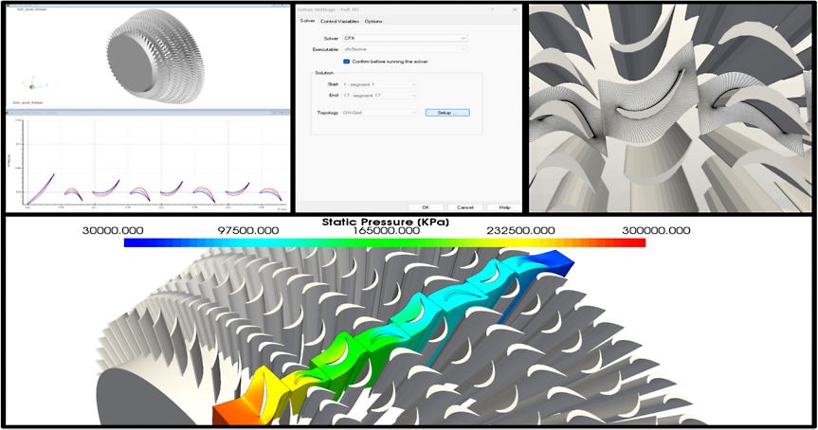Click the Solution group label
Screen dimensions: 818x430
tap(324, 73)
